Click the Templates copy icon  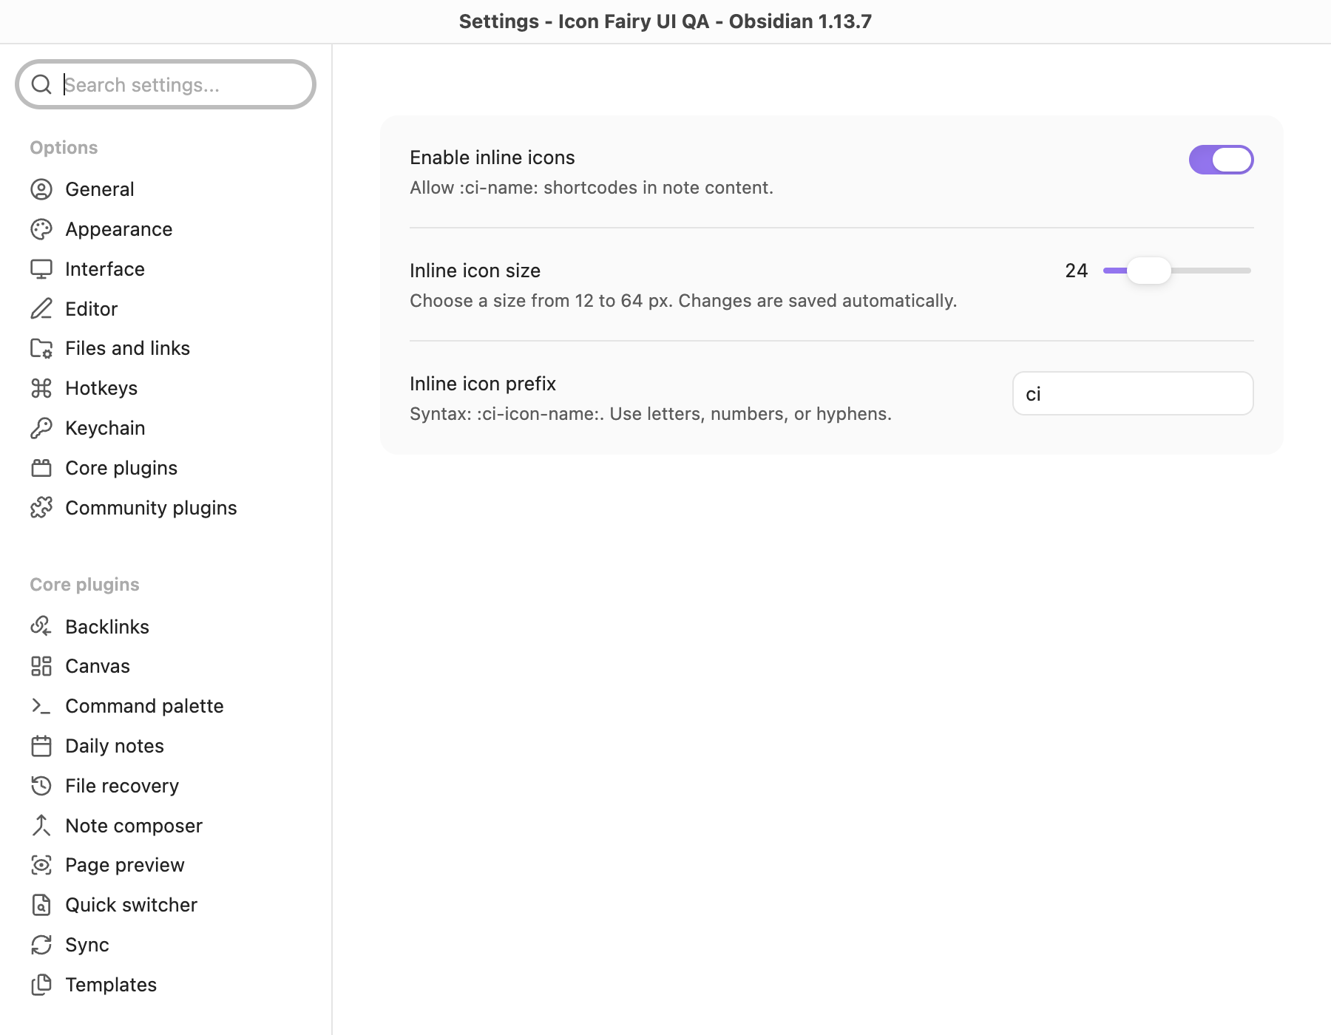point(41,985)
